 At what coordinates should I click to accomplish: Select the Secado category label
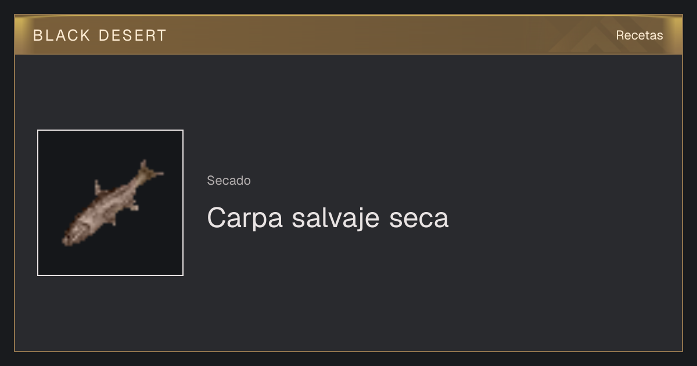229,181
